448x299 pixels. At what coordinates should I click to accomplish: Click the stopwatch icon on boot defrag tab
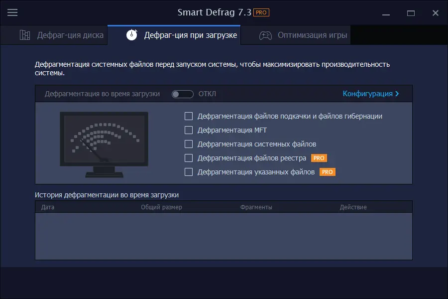(131, 34)
